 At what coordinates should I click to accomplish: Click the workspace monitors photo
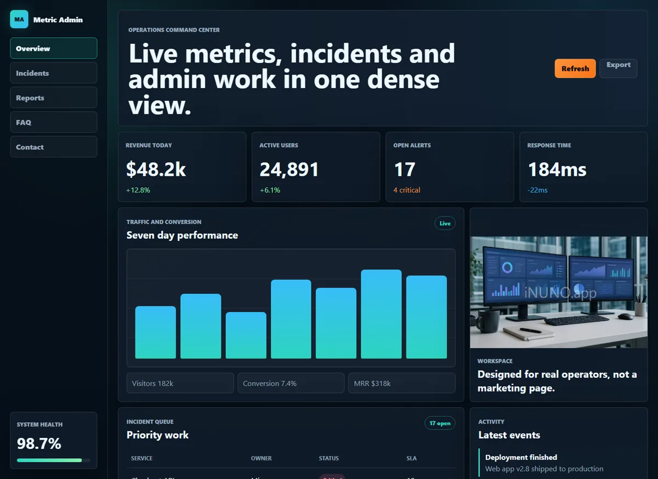[559, 292]
